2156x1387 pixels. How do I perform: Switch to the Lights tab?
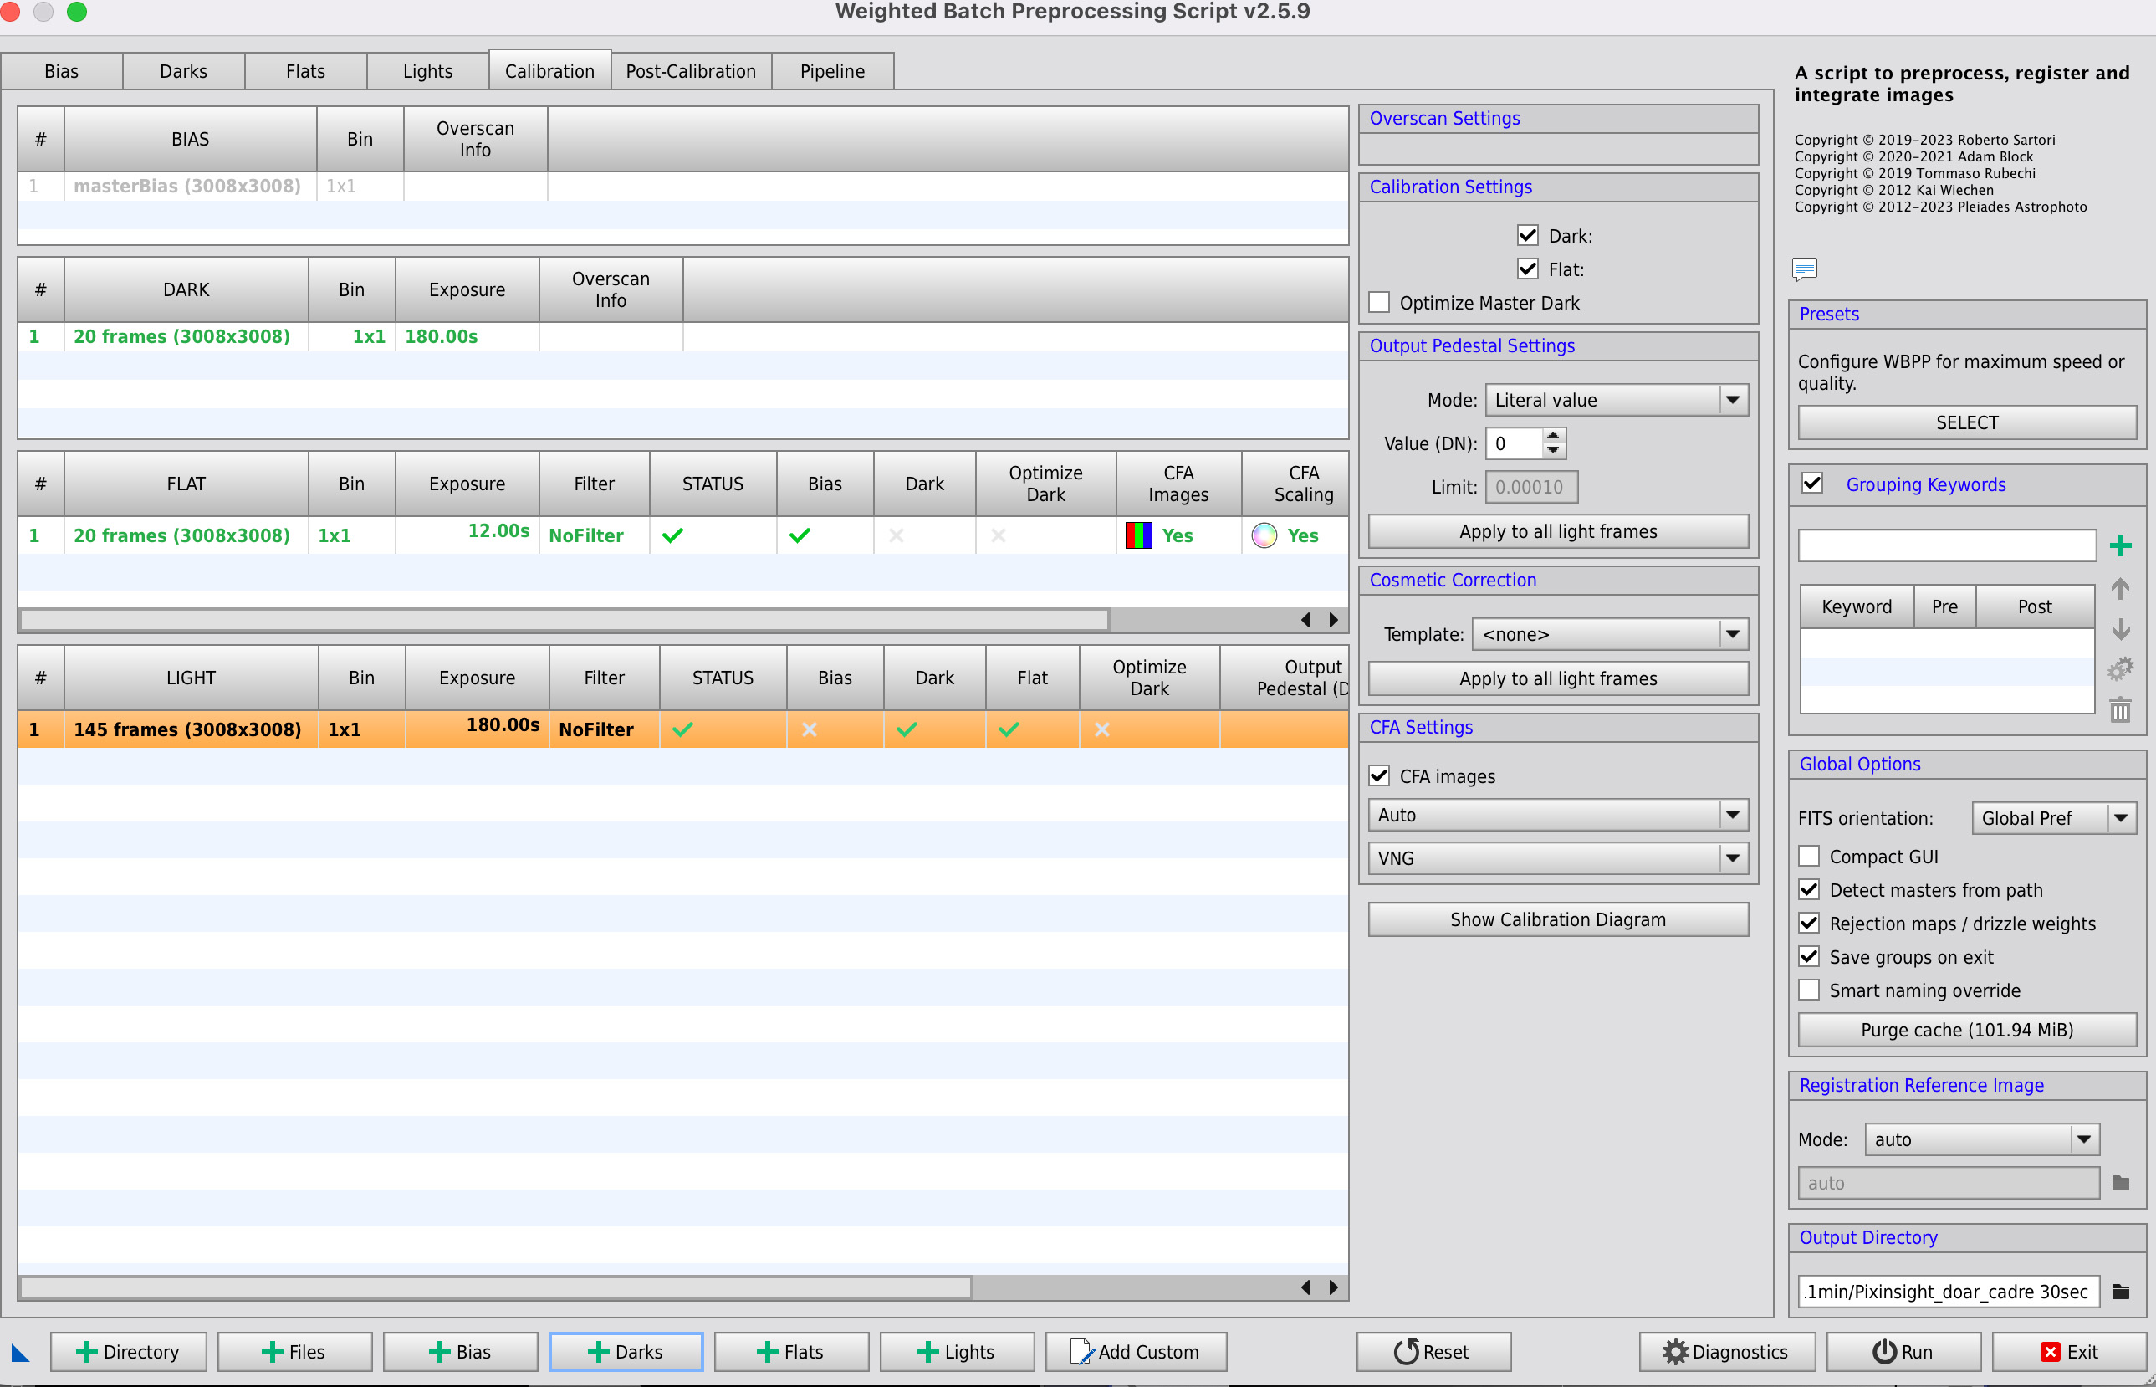tap(427, 71)
